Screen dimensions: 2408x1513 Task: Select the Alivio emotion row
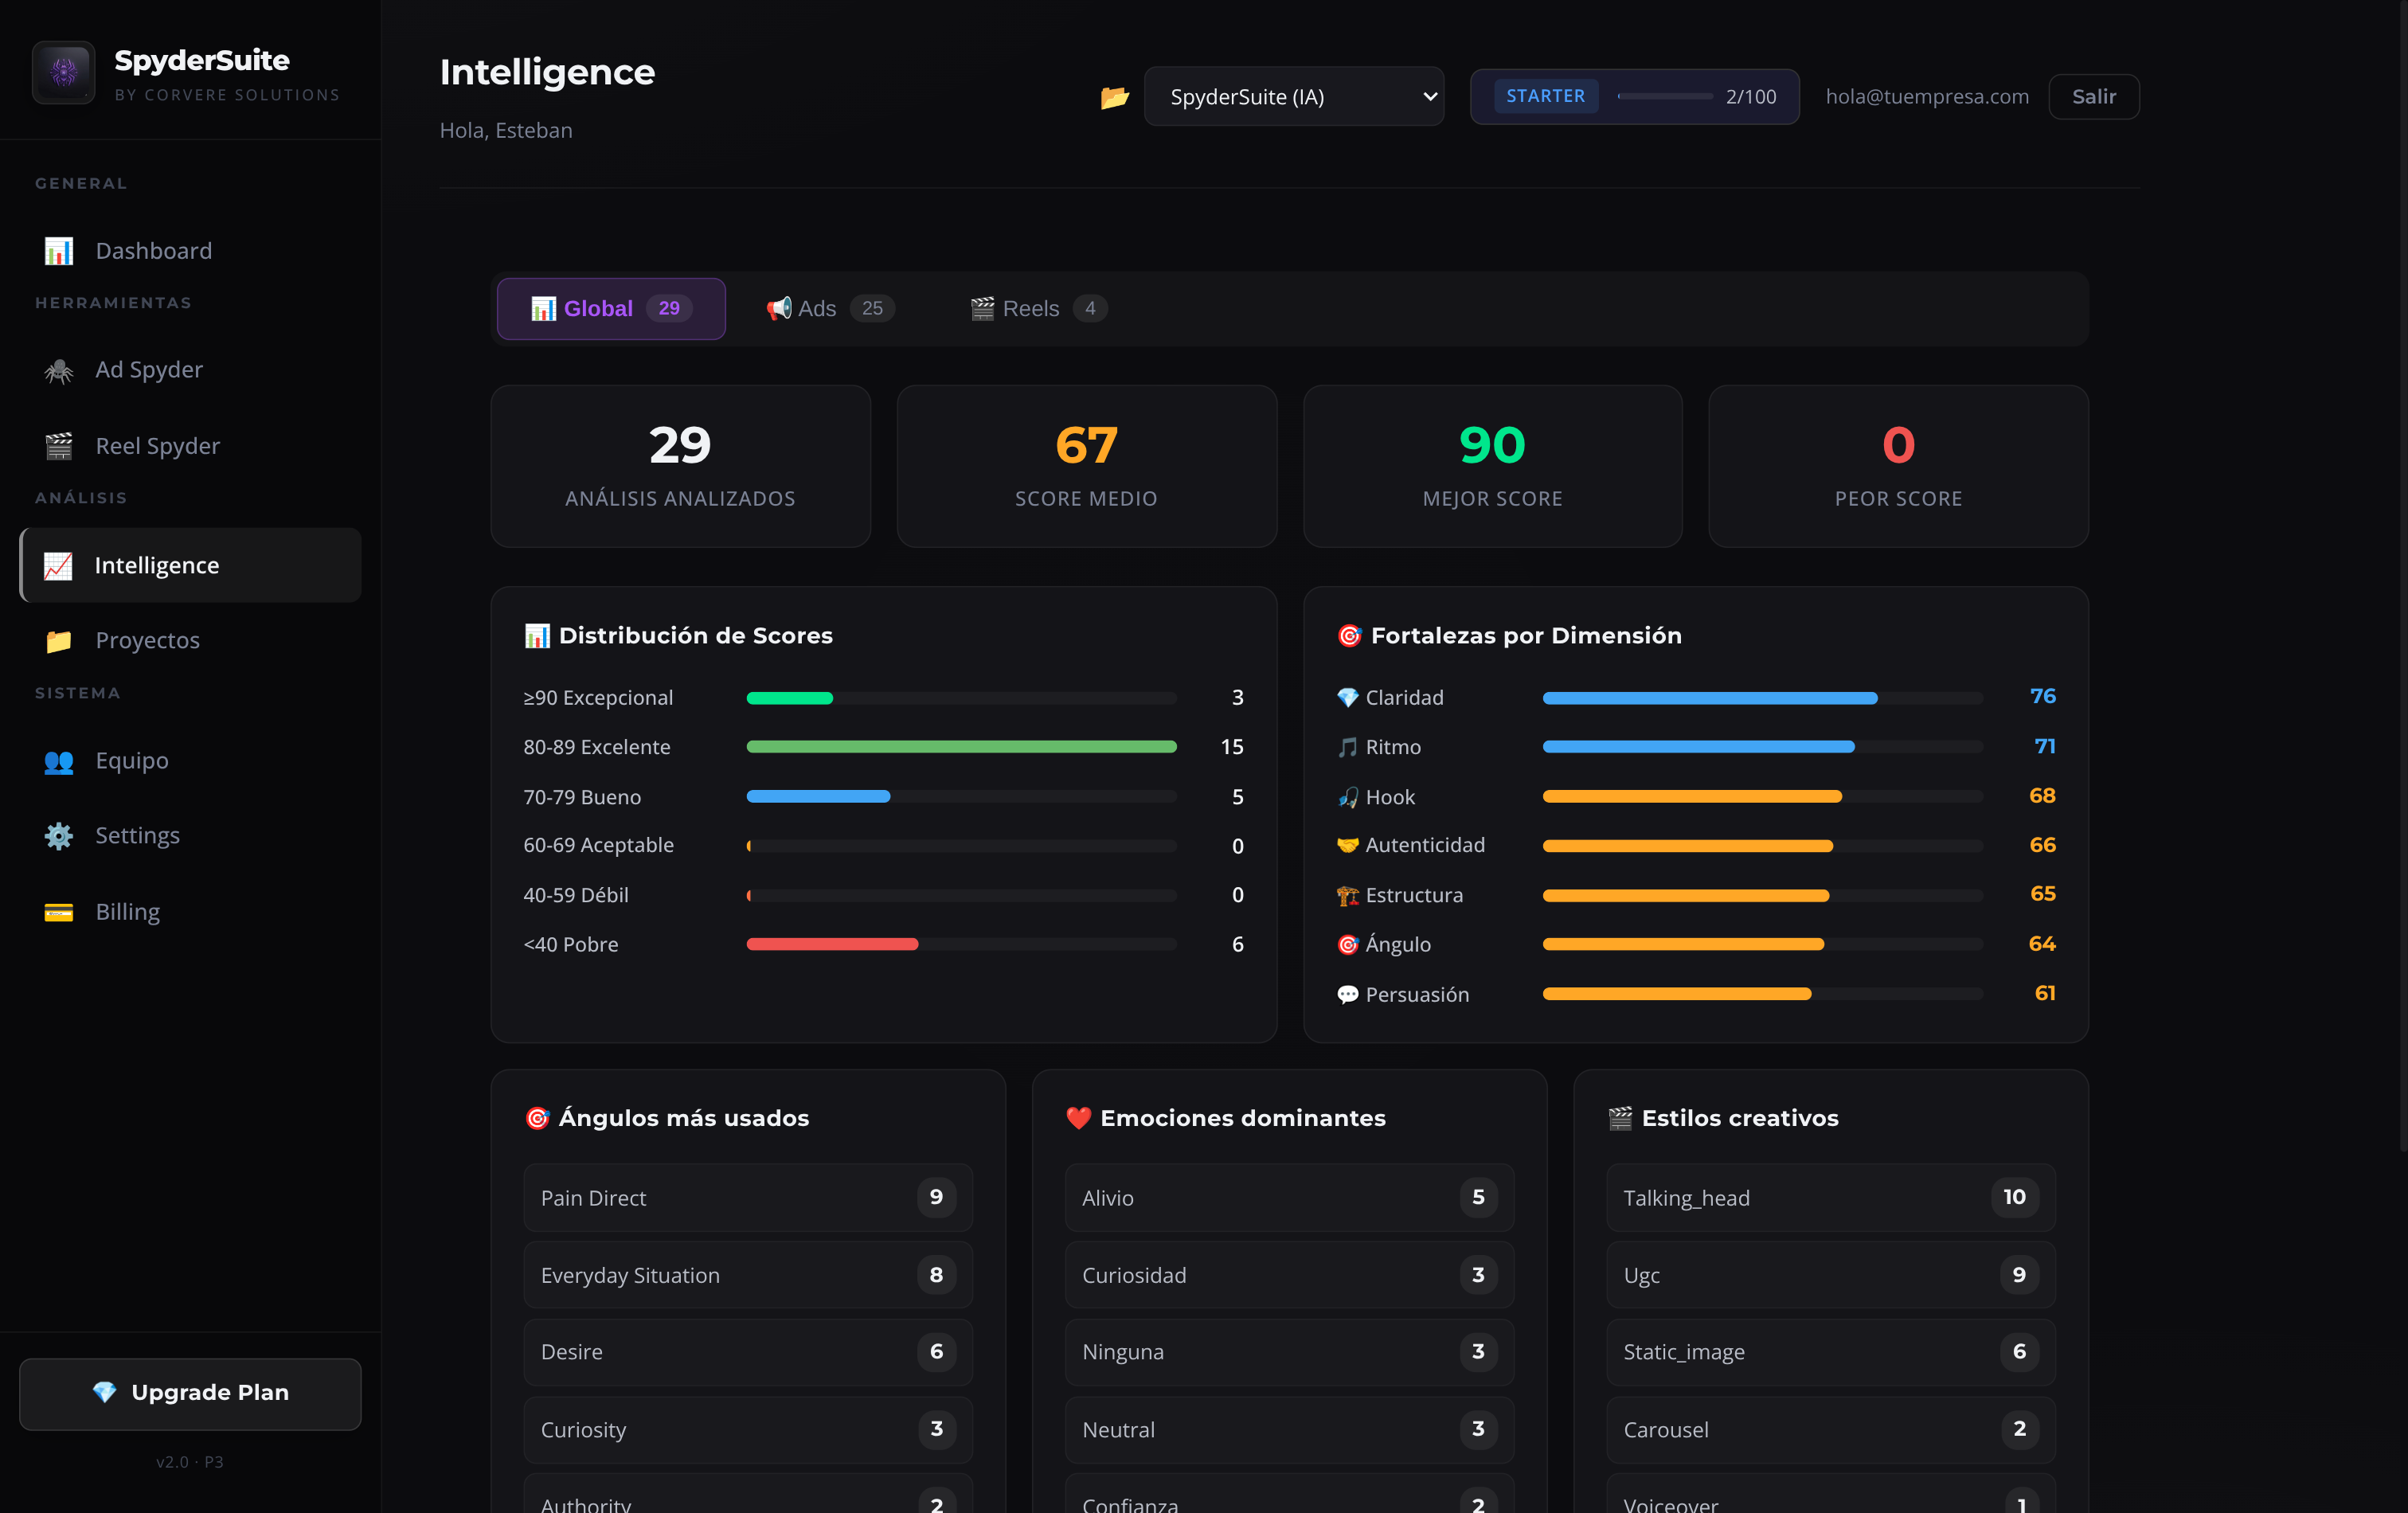pos(1290,1197)
